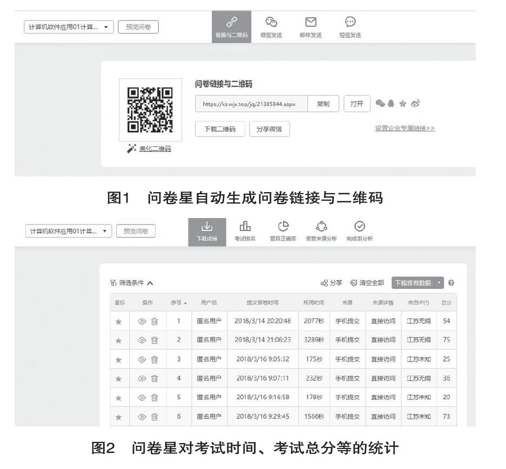Viewport: 506px width, 469px height.
Task: Click the 总分 column header
Action: click(x=446, y=303)
